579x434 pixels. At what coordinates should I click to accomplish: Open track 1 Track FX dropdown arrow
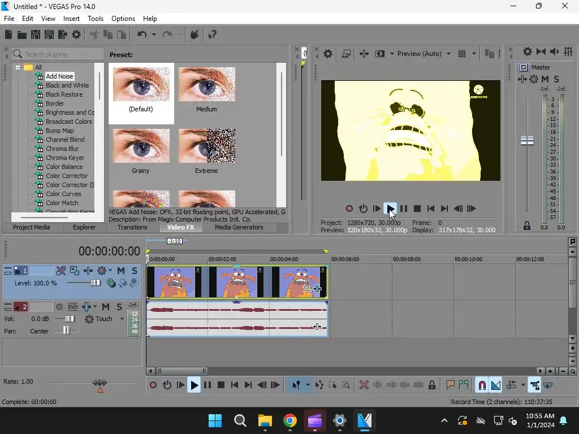110,271
